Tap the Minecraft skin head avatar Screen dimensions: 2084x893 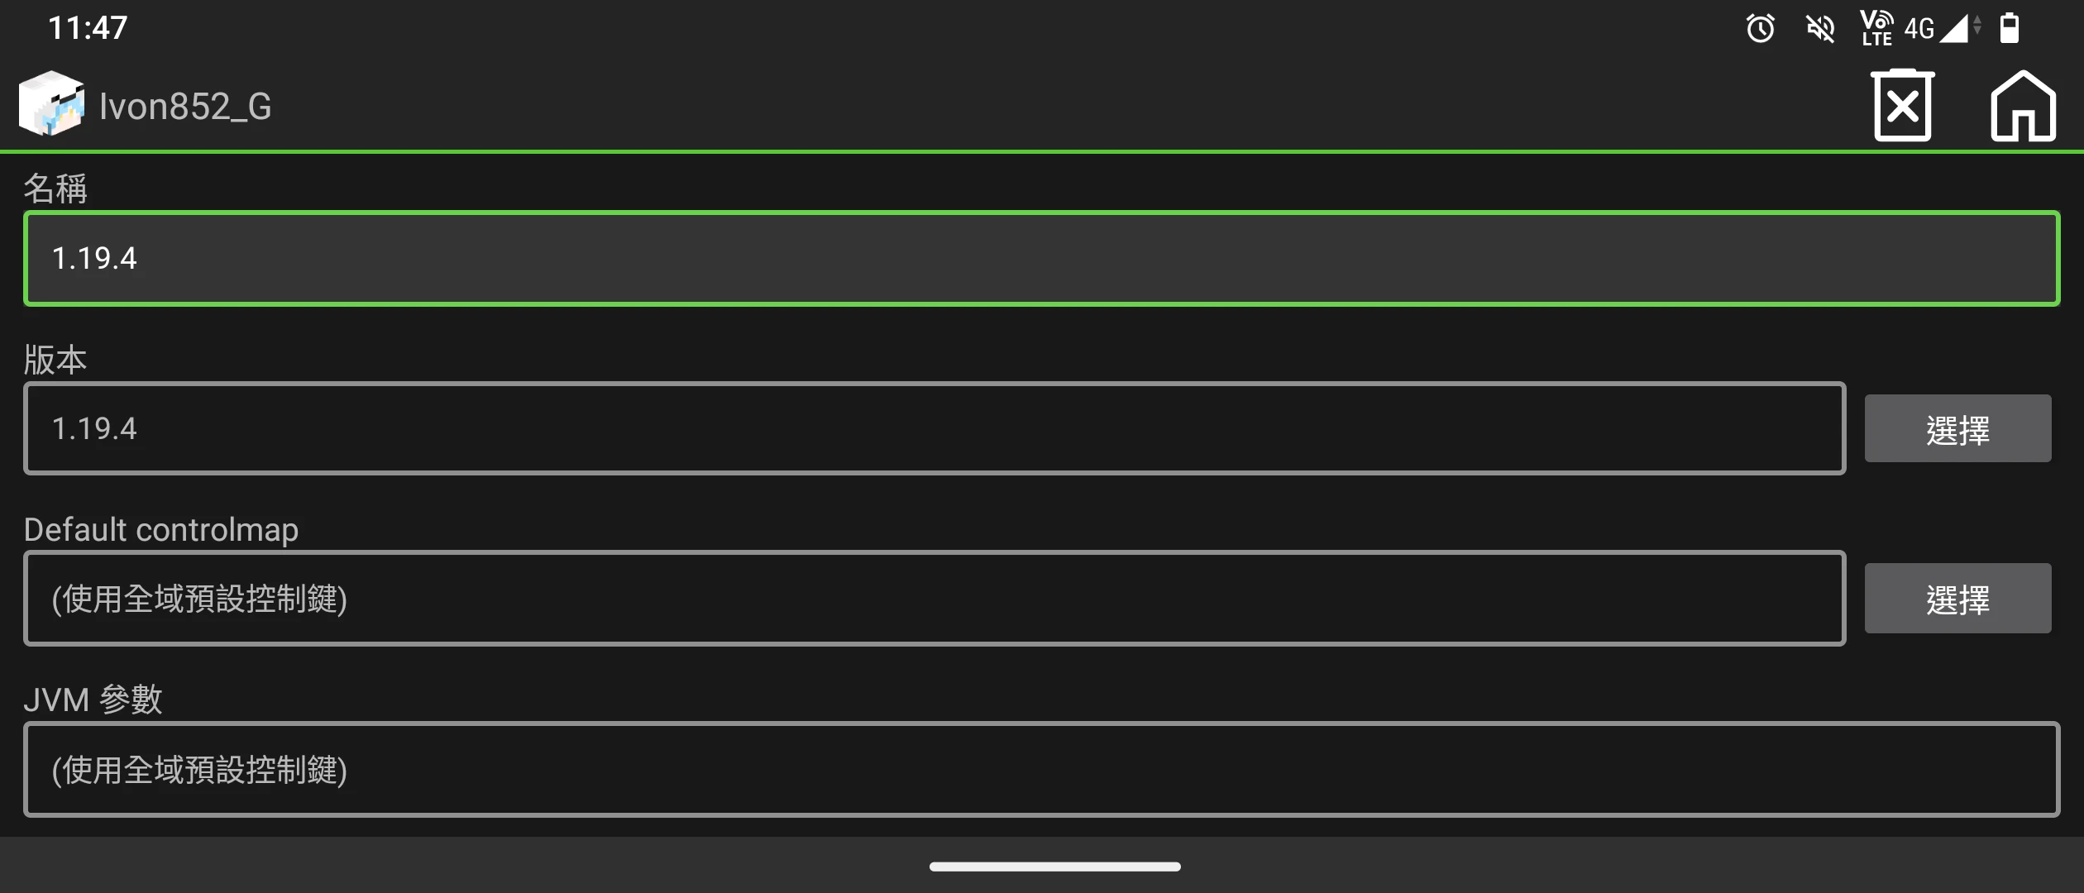(51, 104)
